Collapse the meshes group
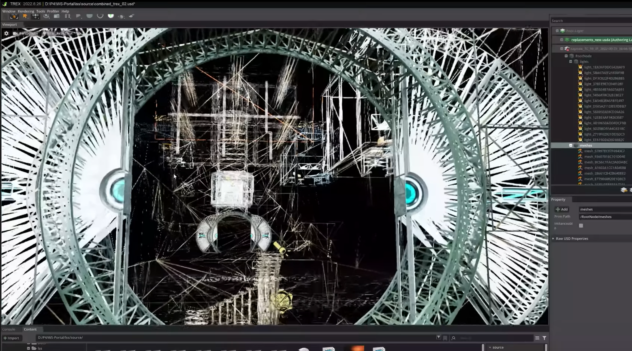The image size is (632, 351). pyautogui.click(x=570, y=145)
